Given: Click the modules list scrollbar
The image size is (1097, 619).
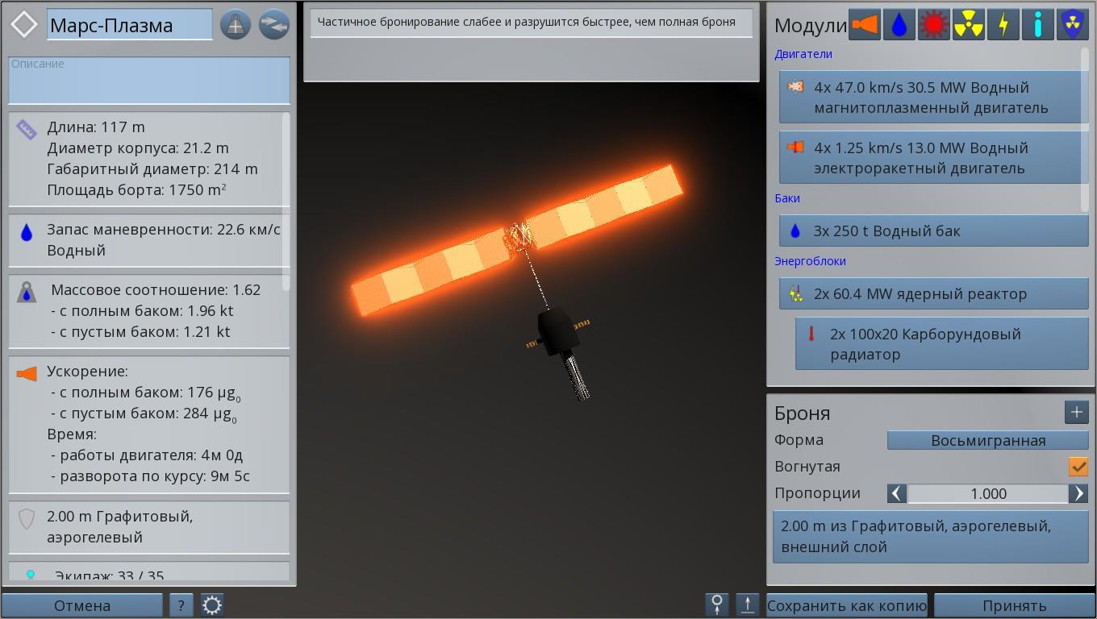Looking at the screenshot, I should point(1084,129).
